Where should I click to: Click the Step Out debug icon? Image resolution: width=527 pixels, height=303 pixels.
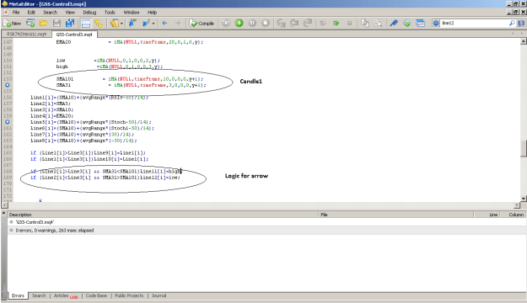click(x=308, y=24)
